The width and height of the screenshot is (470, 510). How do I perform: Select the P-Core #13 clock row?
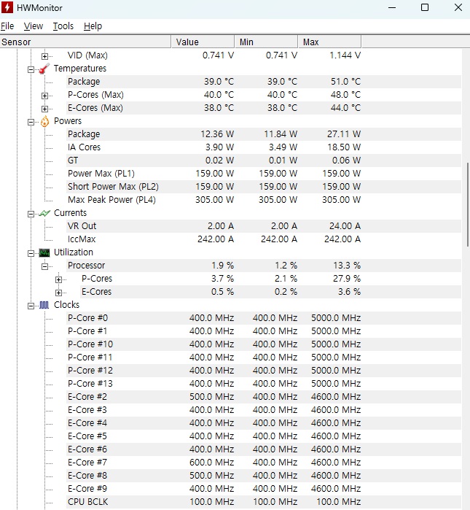[264, 384]
